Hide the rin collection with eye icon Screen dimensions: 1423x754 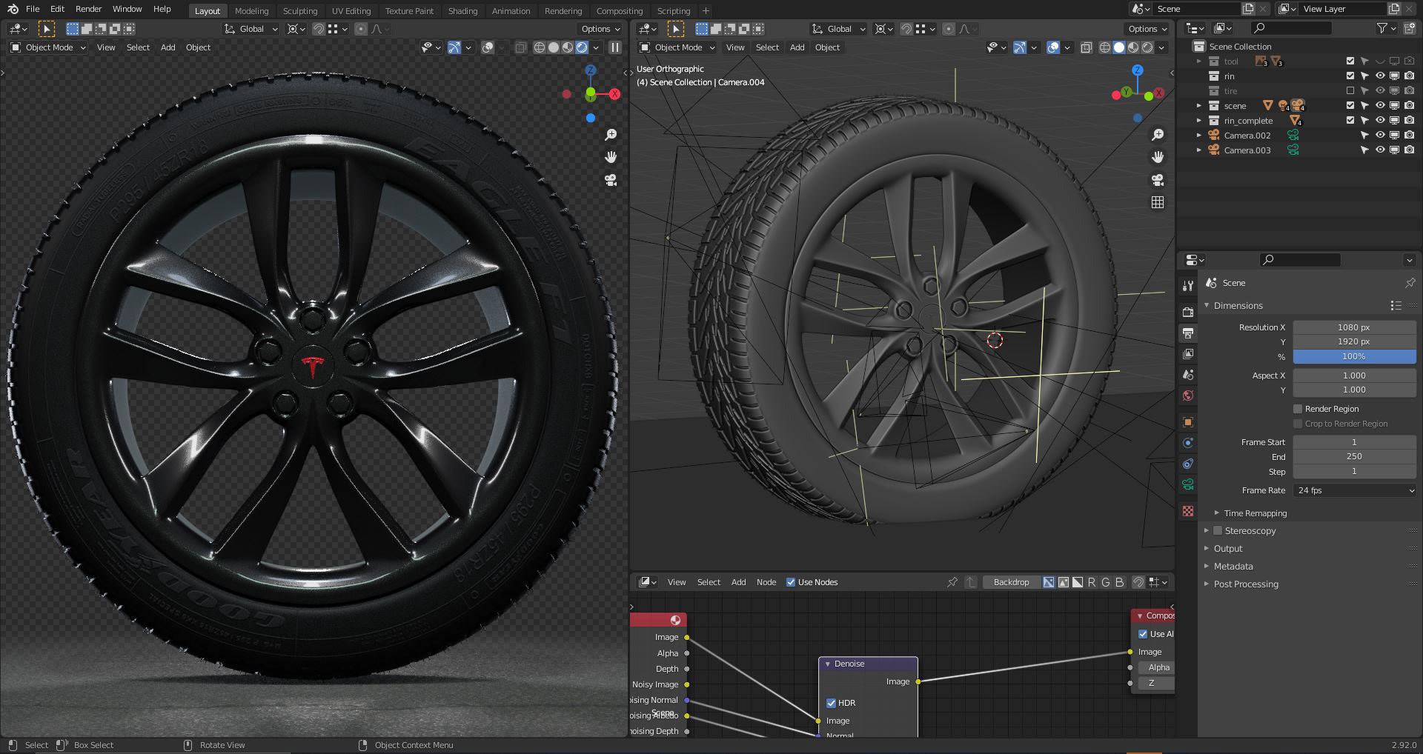(1380, 76)
